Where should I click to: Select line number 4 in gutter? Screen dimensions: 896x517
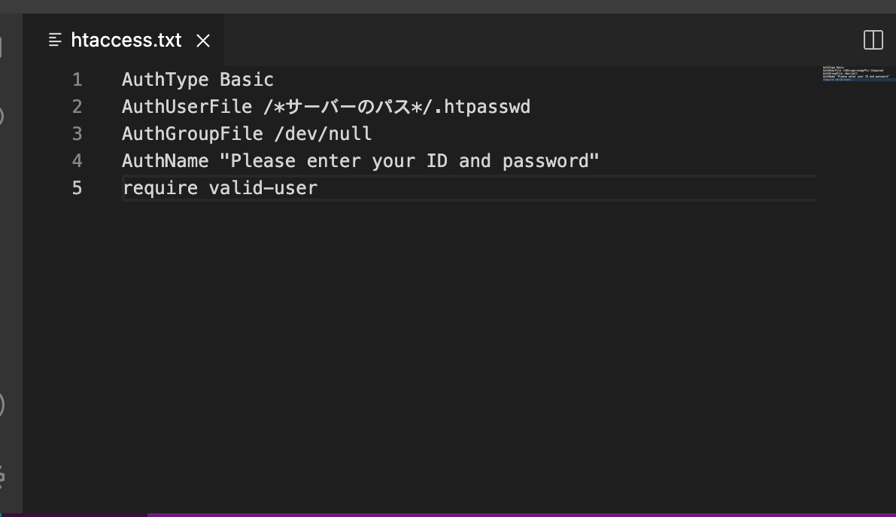coord(77,161)
